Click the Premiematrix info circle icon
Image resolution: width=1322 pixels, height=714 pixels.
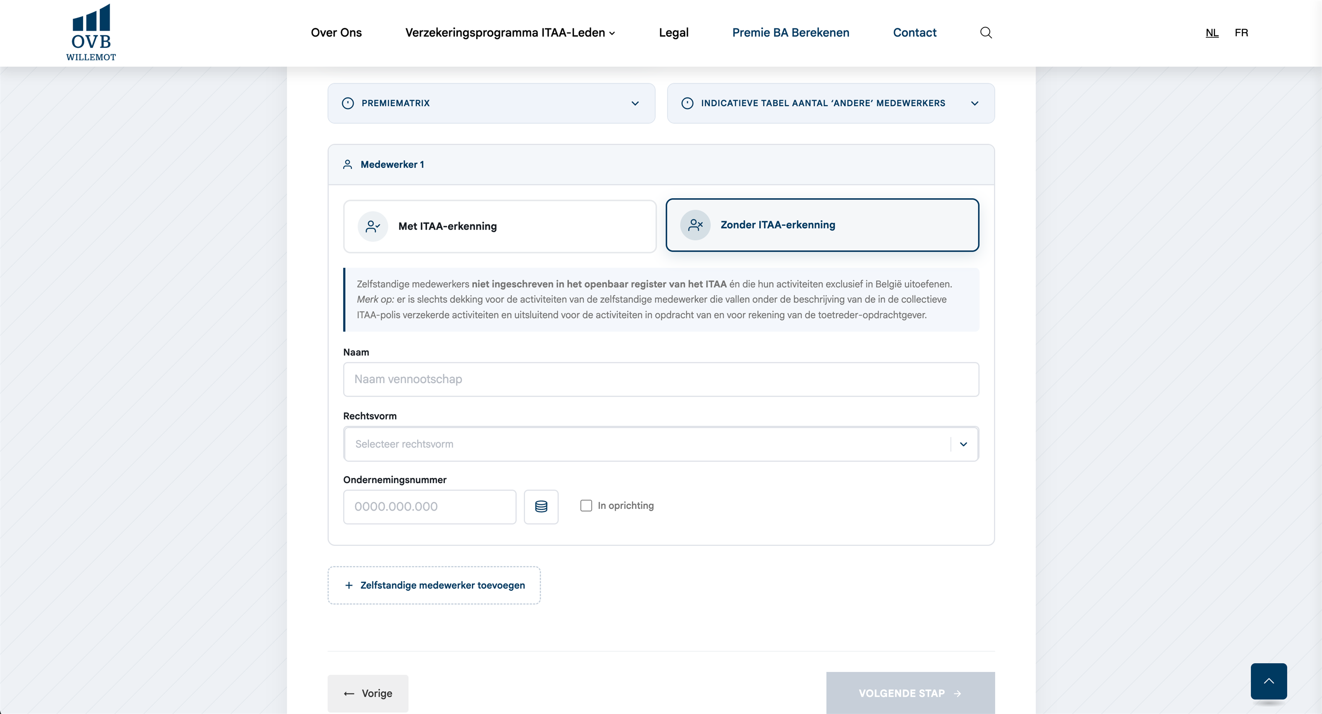pos(348,103)
